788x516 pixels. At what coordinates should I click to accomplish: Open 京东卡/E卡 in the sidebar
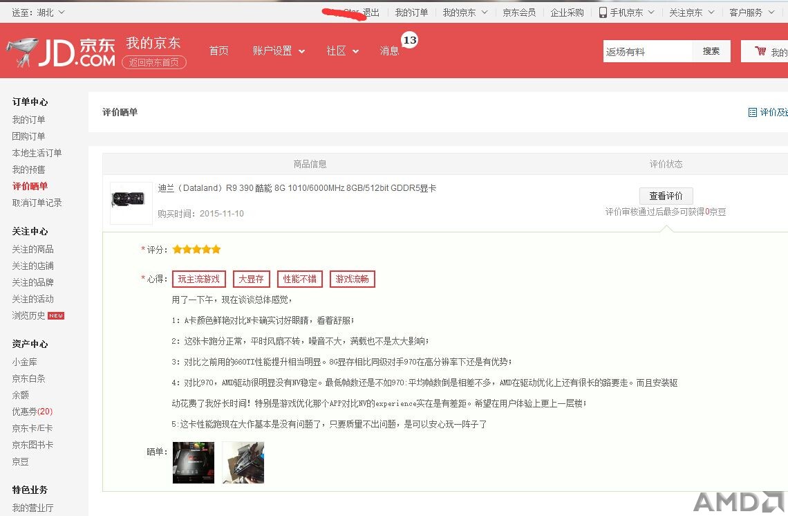[x=32, y=428]
